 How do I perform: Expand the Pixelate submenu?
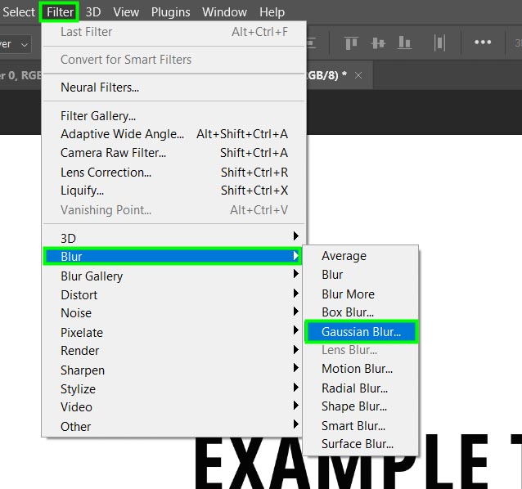173,333
